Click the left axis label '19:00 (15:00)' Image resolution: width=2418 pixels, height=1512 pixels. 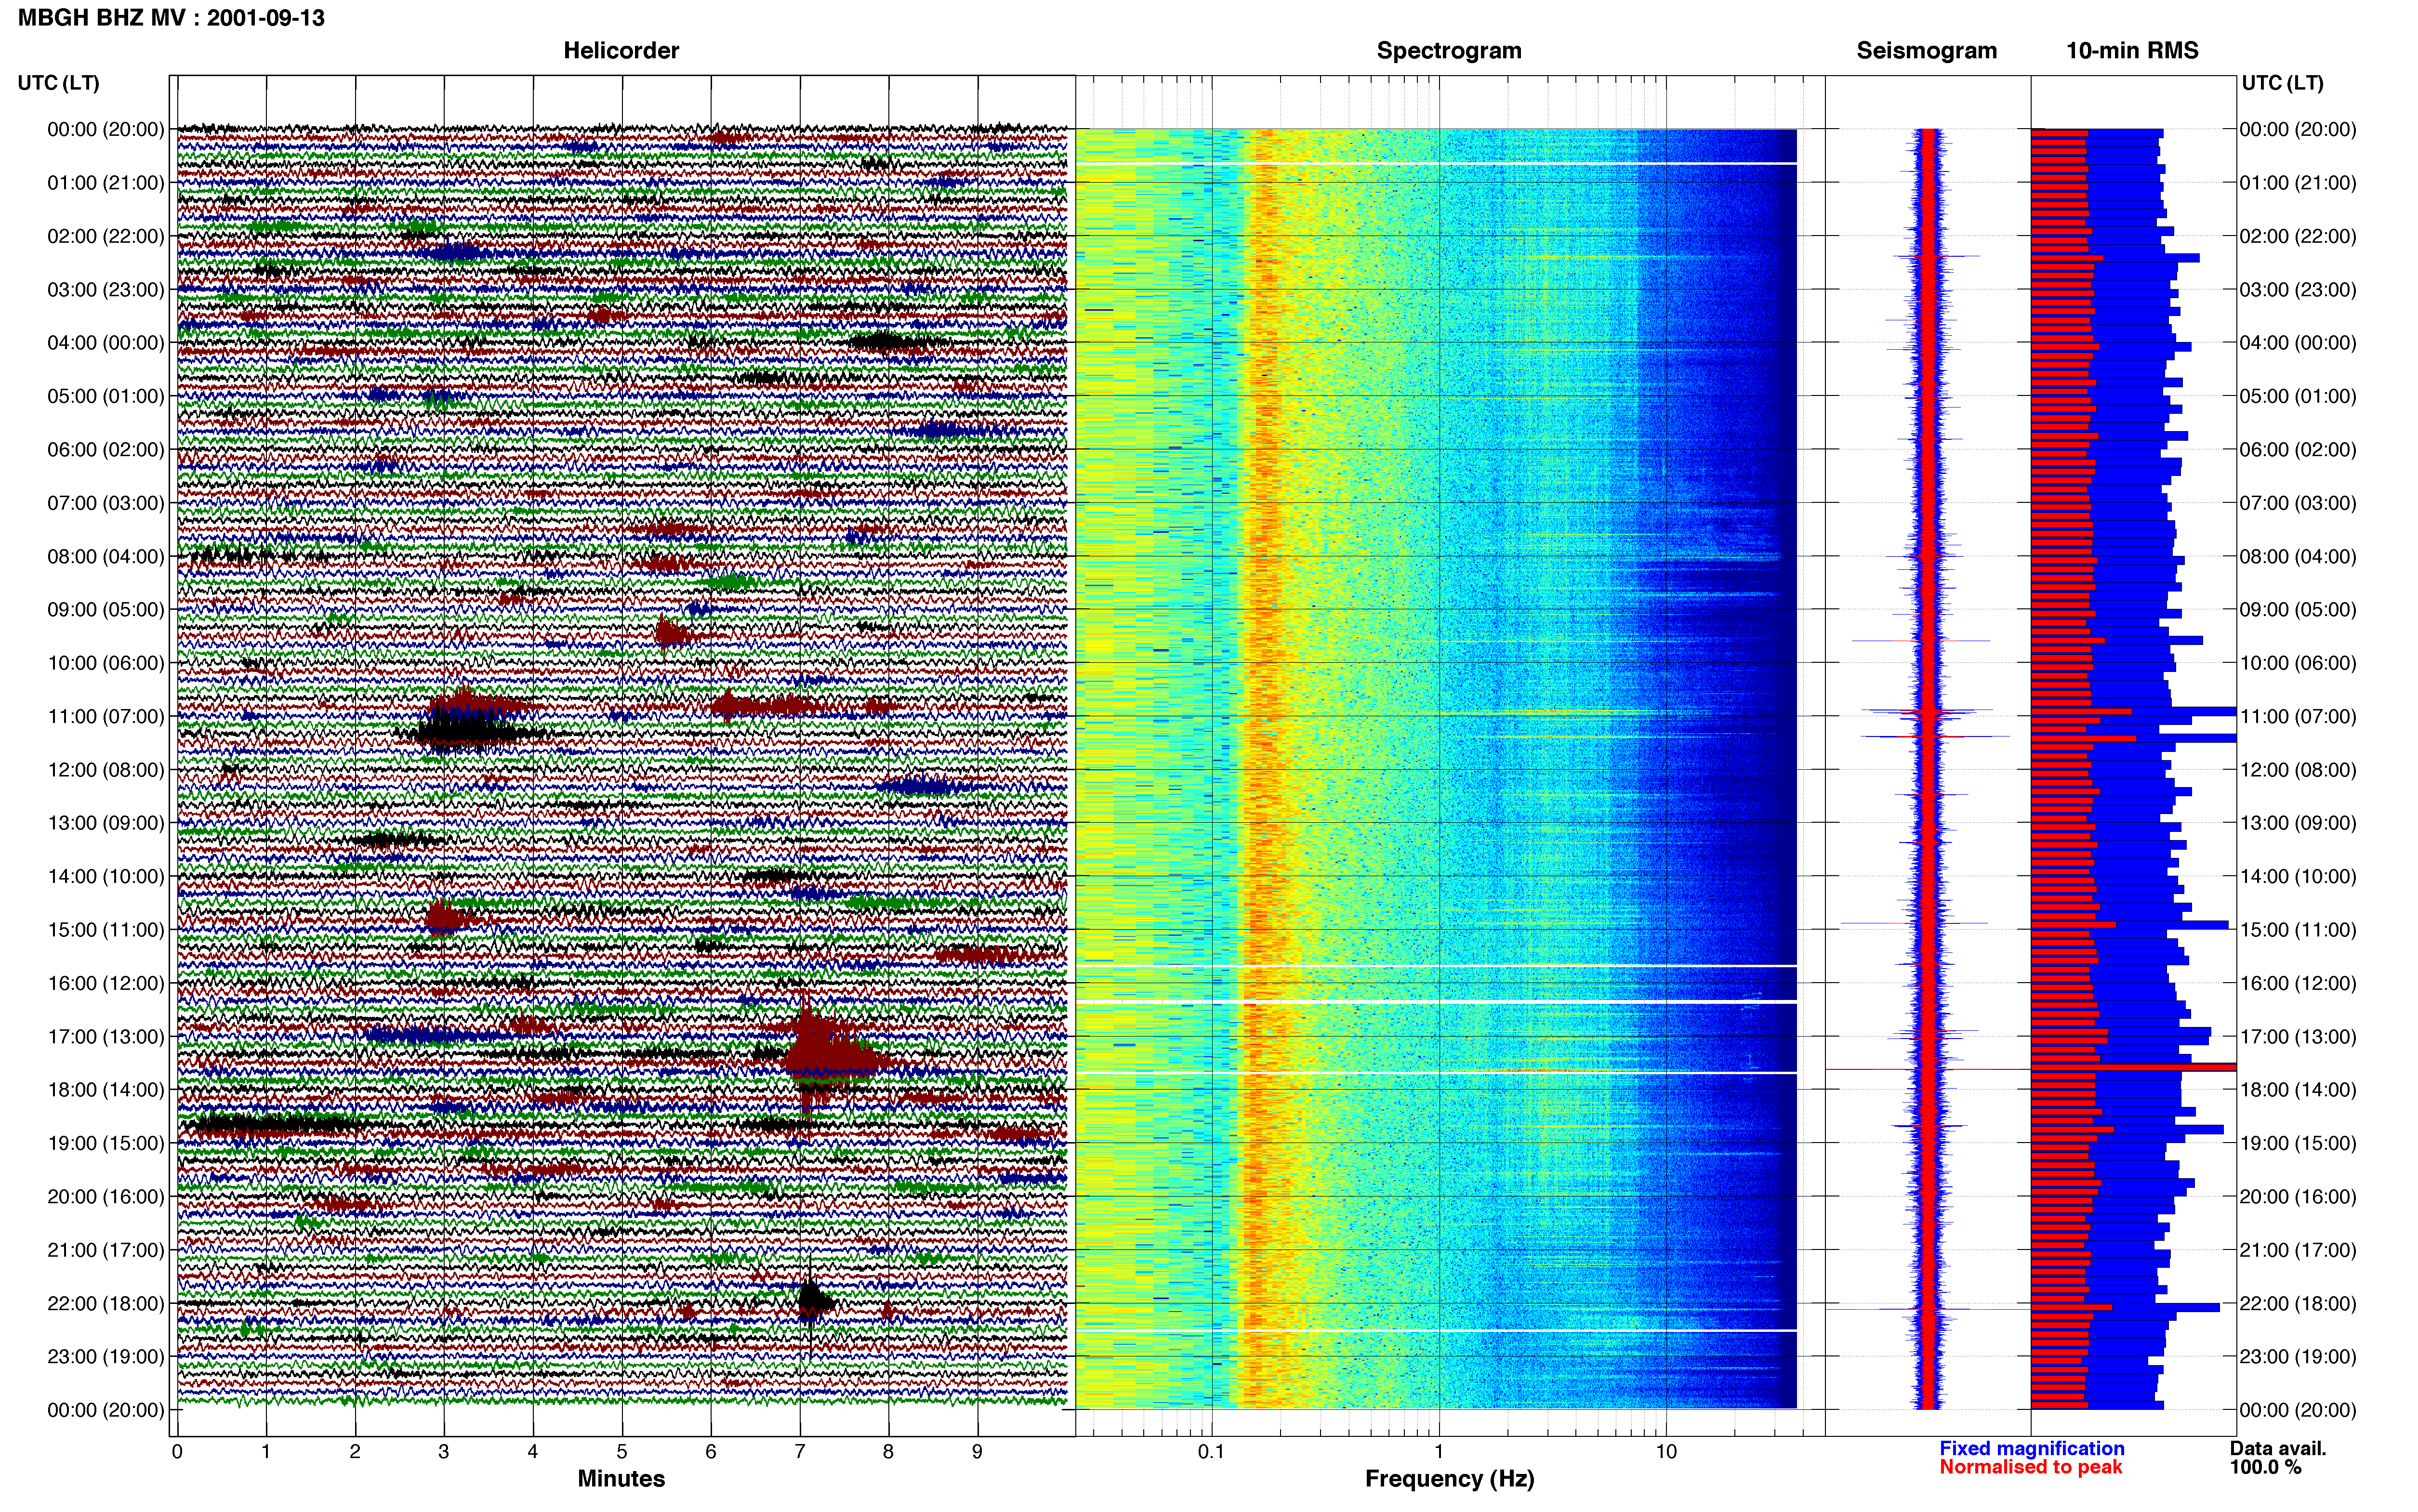pyautogui.click(x=106, y=1143)
